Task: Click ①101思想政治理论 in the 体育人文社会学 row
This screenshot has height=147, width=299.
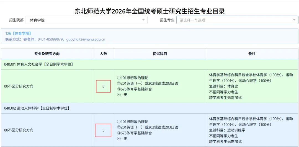Action: pos(133,78)
